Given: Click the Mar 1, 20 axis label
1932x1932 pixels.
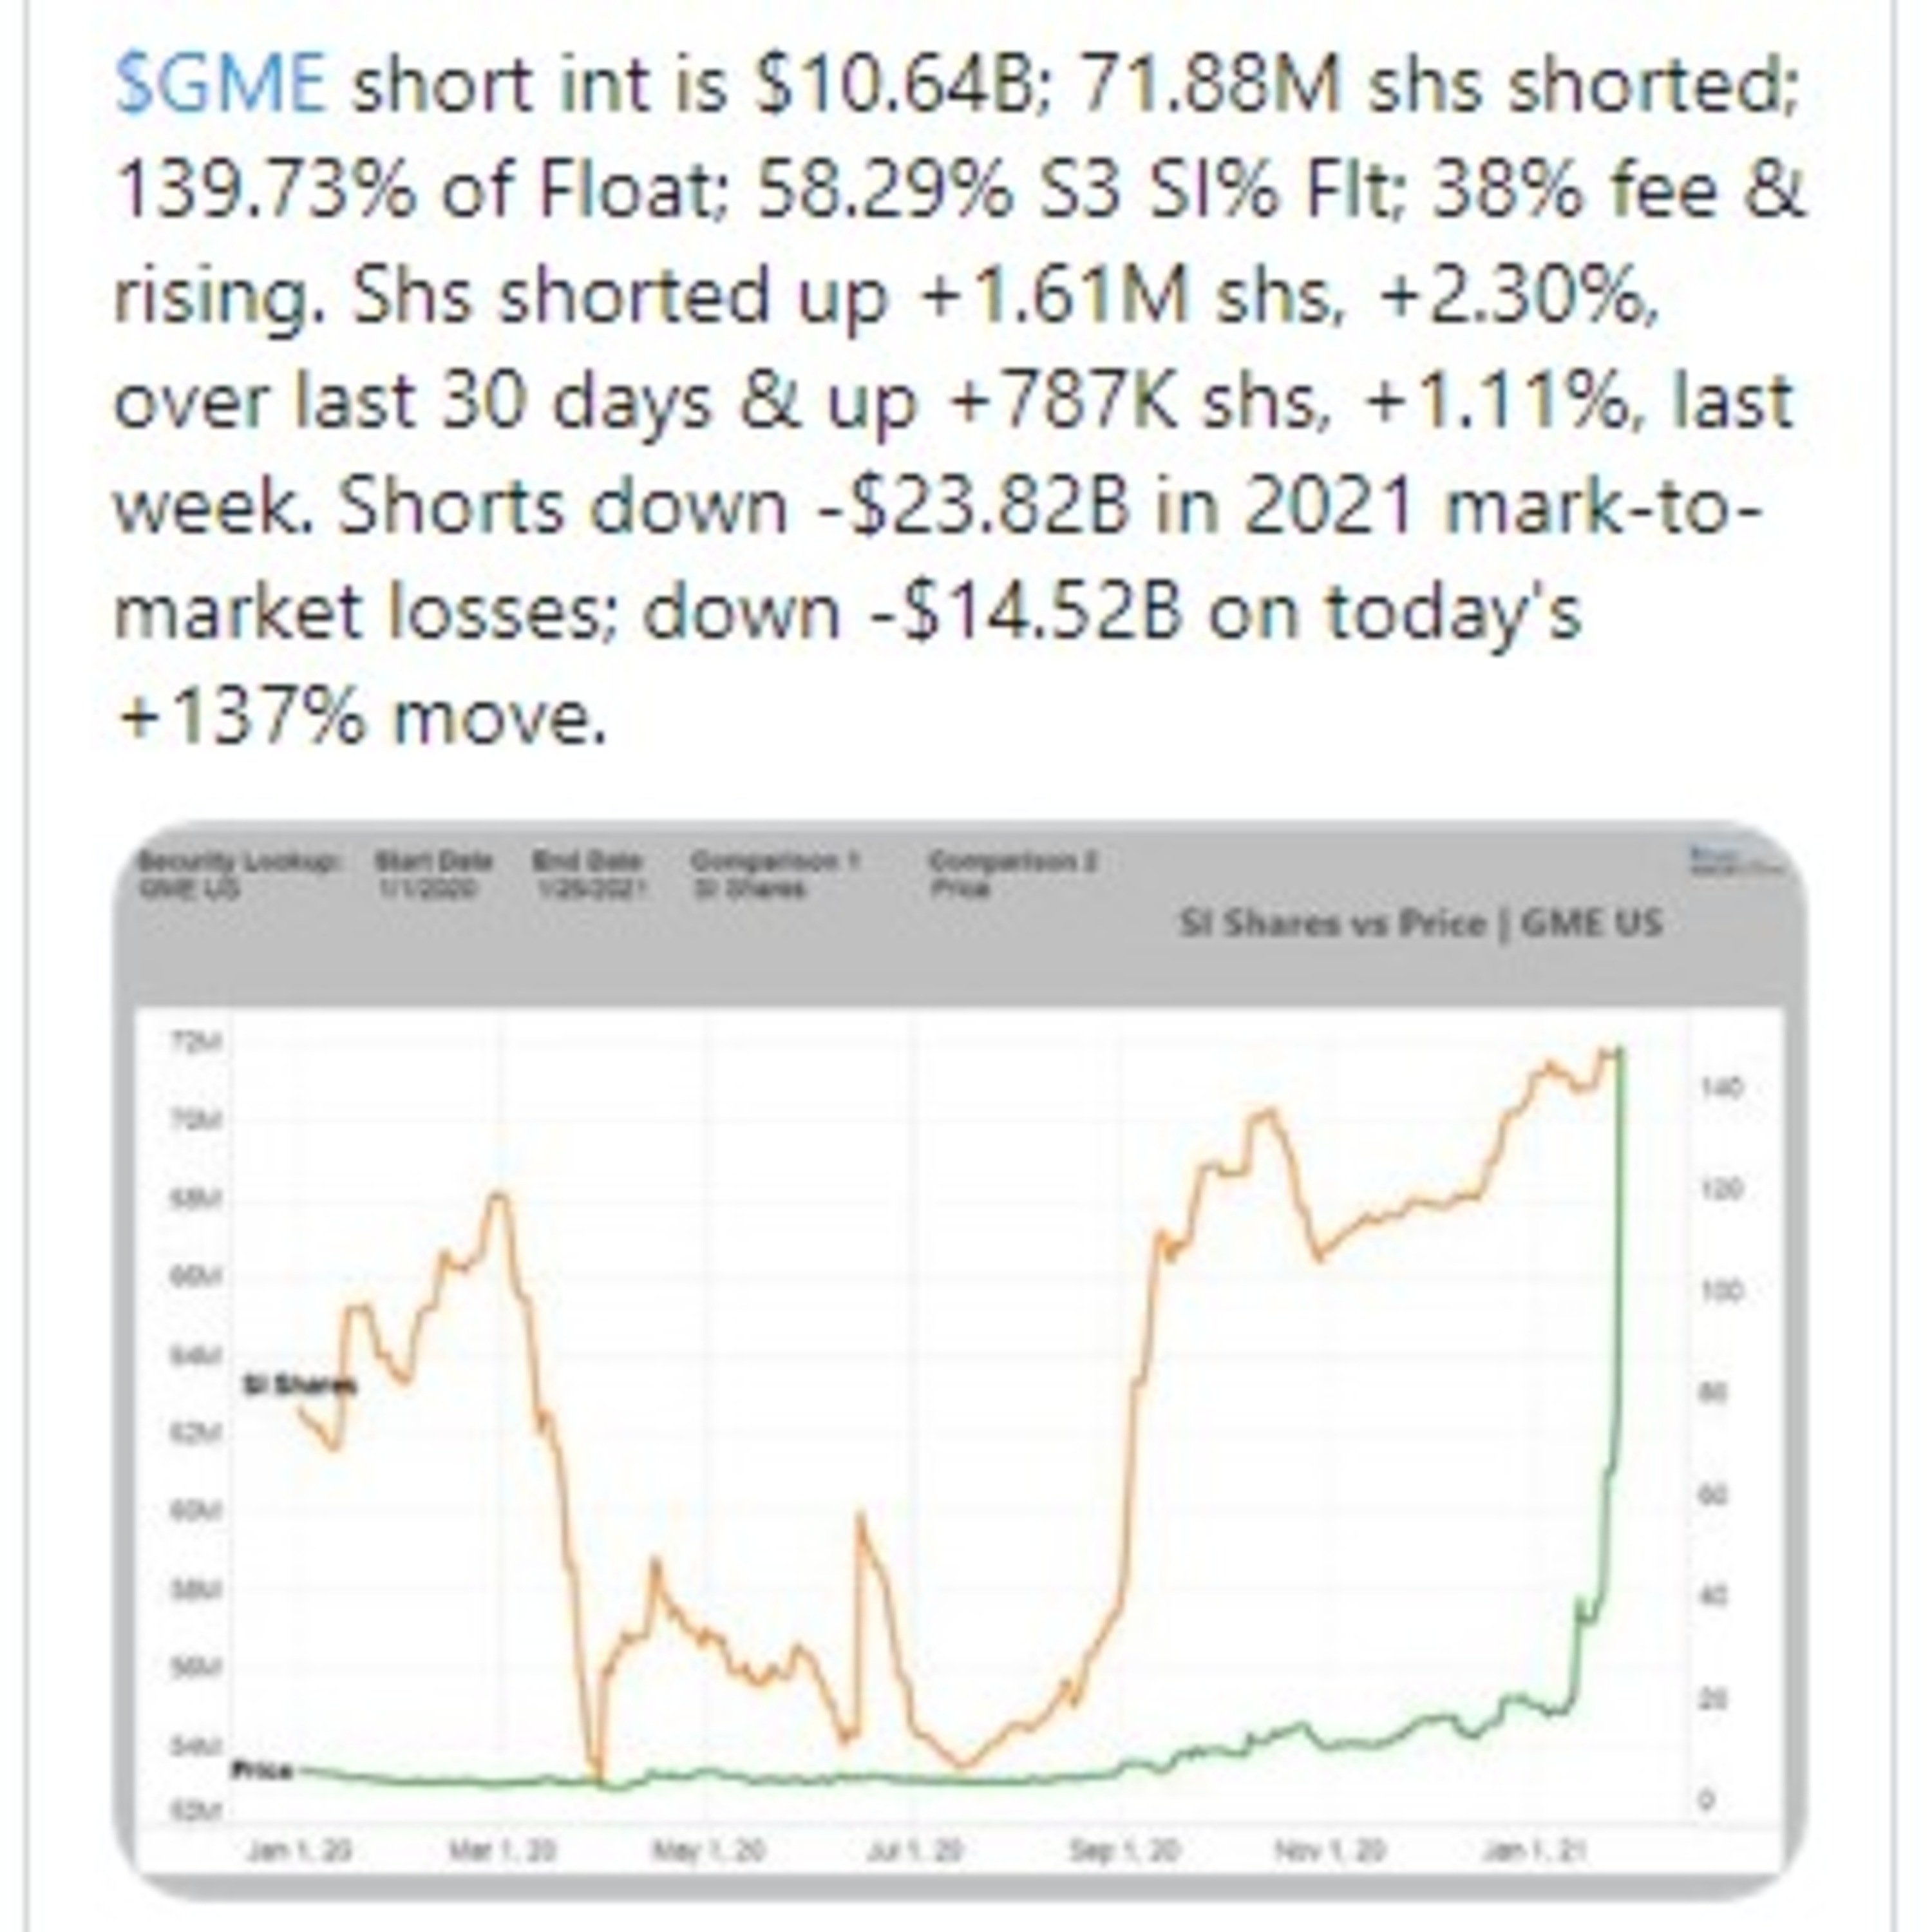Looking at the screenshot, I should (502, 1851).
